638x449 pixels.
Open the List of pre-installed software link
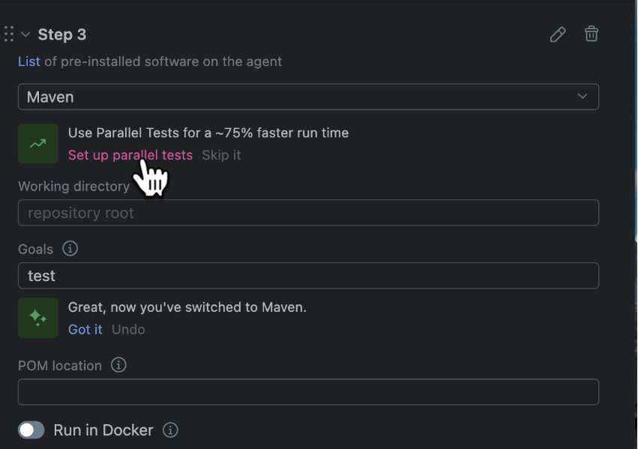point(29,61)
